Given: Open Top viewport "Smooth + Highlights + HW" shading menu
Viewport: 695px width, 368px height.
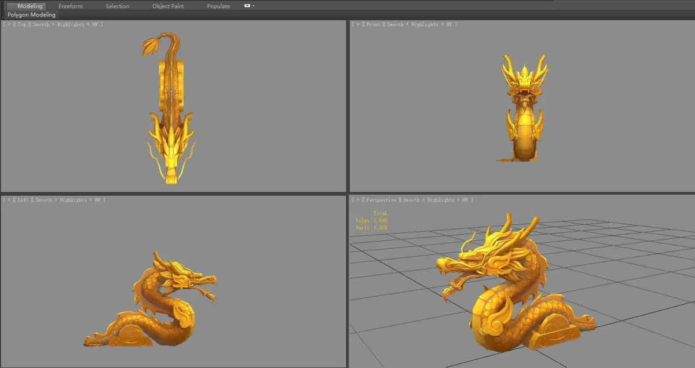Looking at the screenshot, I should pos(65,25).
